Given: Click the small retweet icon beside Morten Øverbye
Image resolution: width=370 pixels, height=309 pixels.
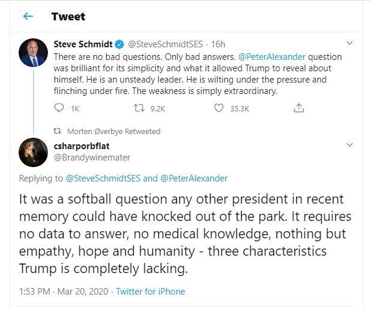Looking at the screenshot, I should [58, 131].
